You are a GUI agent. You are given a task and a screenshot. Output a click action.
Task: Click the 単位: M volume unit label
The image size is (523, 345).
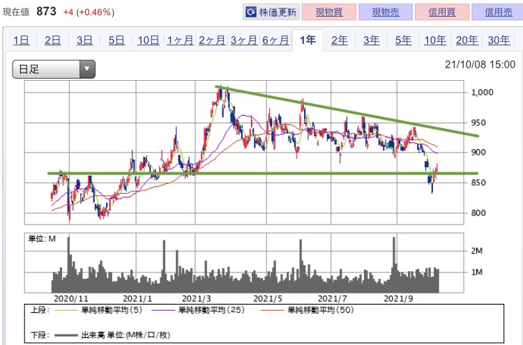43,238
